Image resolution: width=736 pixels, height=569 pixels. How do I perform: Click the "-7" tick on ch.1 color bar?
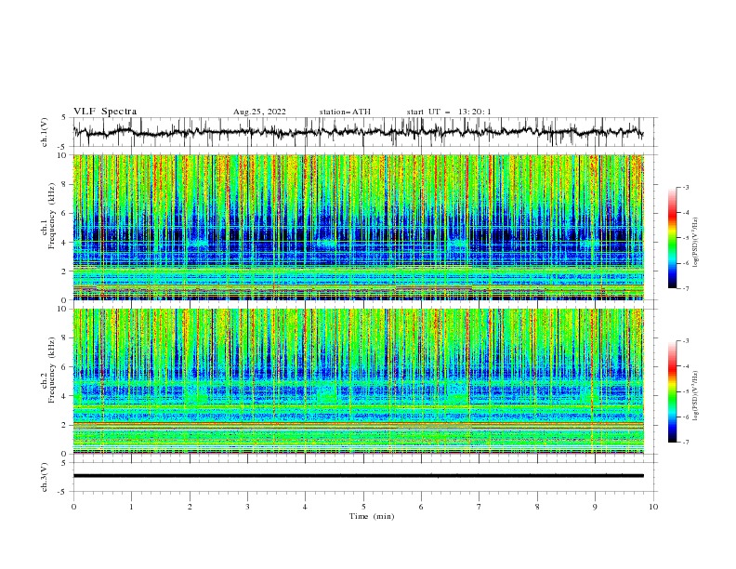coord(685,288)
